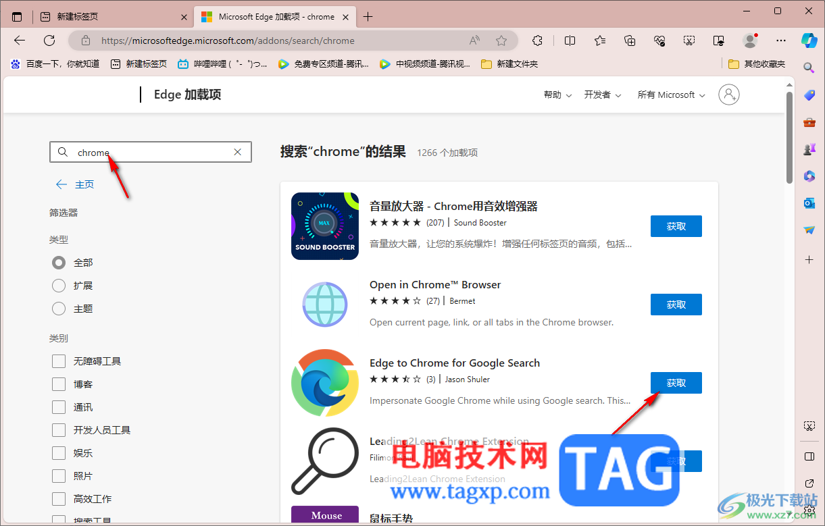The width and height of the screenshot is (825, 526).
Task: Click the address bar URL
Action: pyautogui.click(x=228, y=41)
